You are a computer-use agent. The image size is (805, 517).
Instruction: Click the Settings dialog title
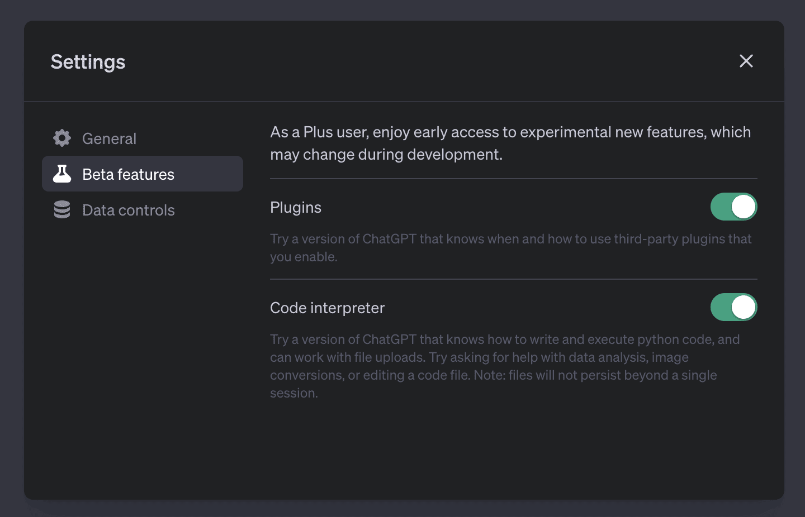tap(88, 61)
